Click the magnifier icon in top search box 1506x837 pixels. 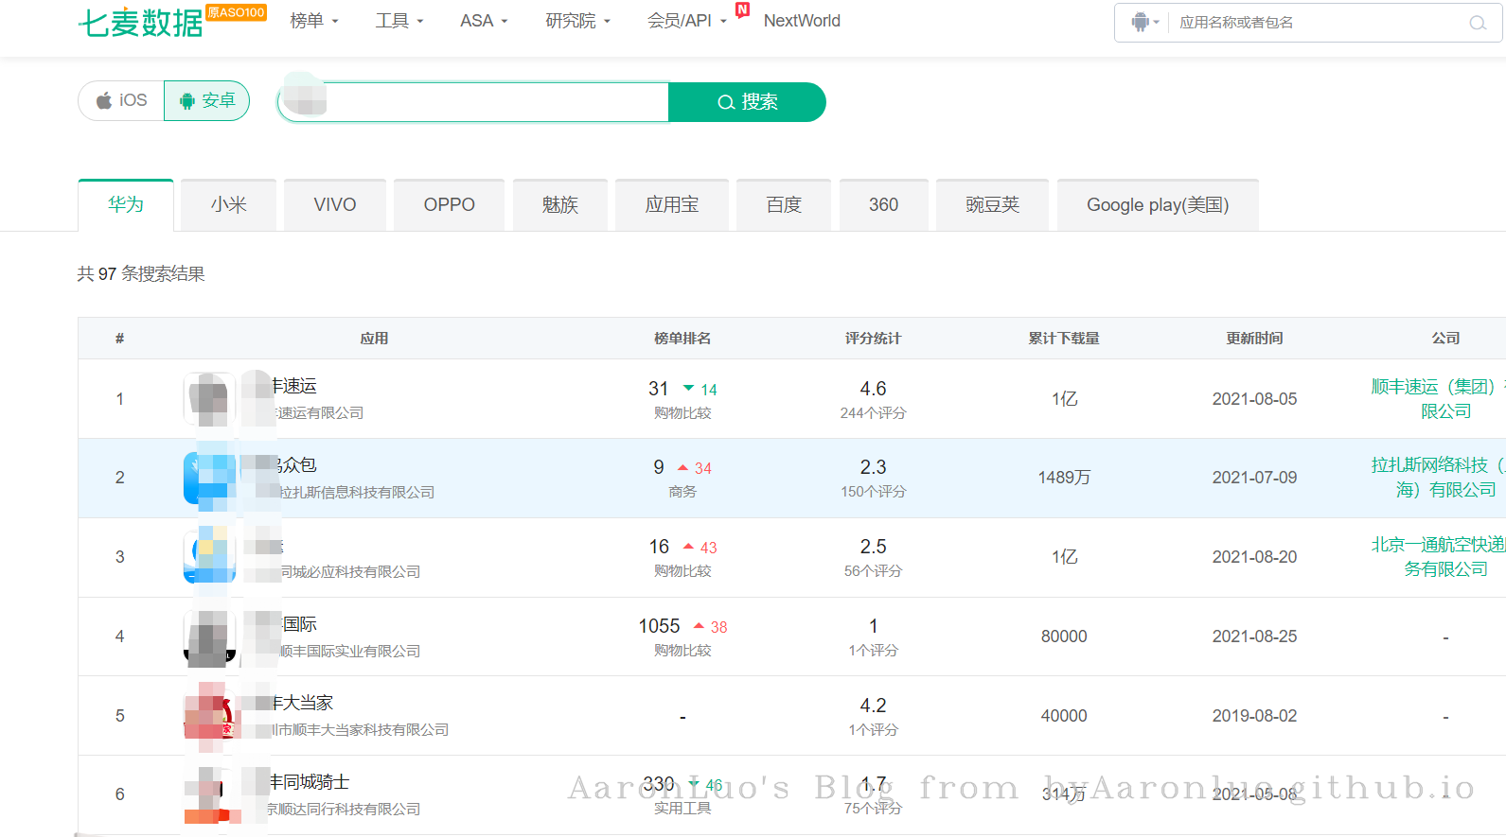coord(1477,23)
